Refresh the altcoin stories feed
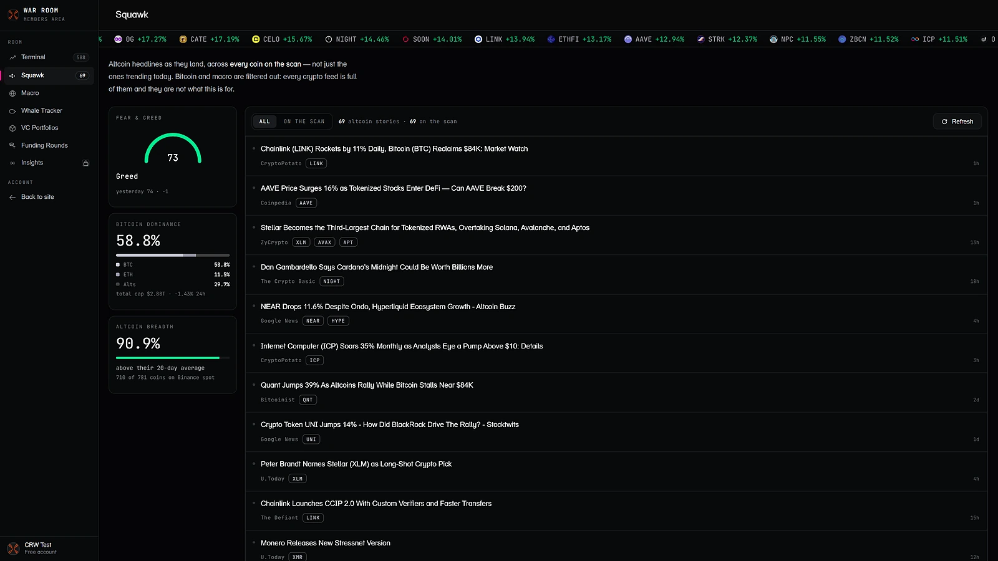This screenshot has width=998, height=561. (957, 122)
